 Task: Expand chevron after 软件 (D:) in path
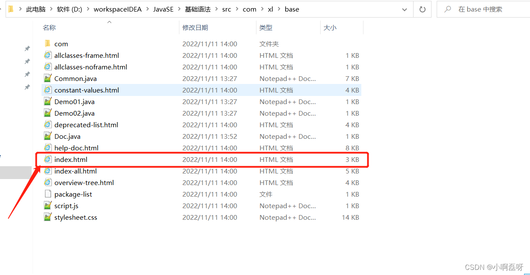click(x=88, y=9)
